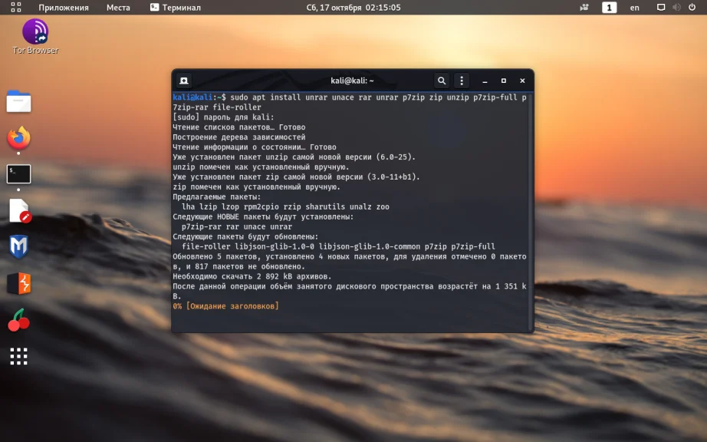This screenshot has height=442, width=707.
Task: Open the Места menu
Action: [x=118, y=8]
